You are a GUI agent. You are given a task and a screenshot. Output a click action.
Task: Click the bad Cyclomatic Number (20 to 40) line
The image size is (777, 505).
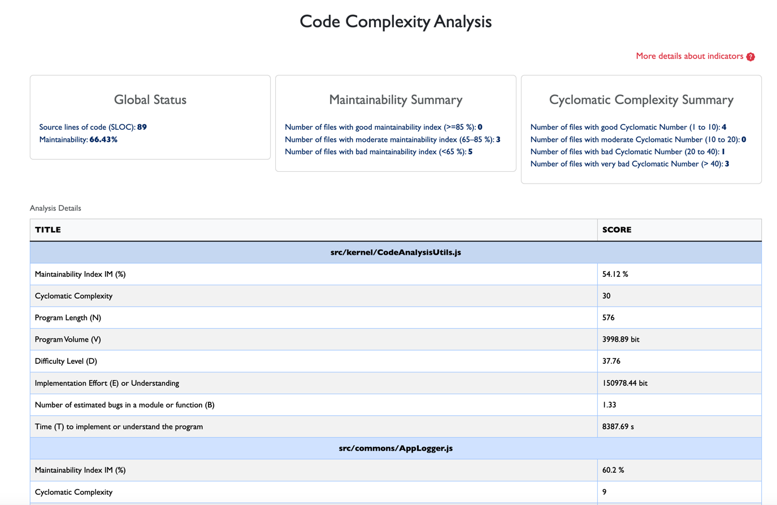(x=628, y=151)
